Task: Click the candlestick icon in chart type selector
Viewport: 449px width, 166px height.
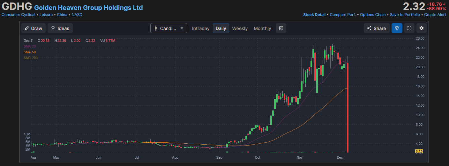Action: (155, 28)
